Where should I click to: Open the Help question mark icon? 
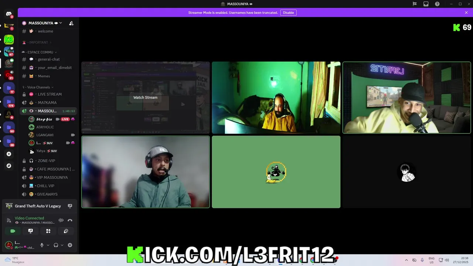438,4
